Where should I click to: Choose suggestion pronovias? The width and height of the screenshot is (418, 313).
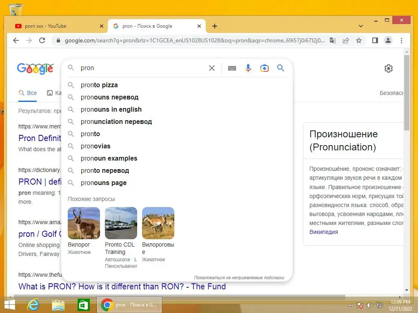pyautogui.click(x=177, y=146)
